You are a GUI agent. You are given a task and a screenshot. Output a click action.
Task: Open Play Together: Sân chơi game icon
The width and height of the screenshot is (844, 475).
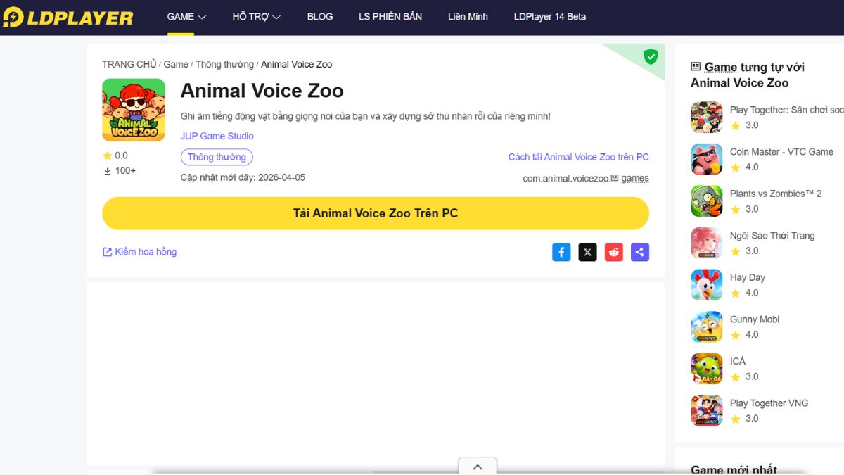coord(706,118)
